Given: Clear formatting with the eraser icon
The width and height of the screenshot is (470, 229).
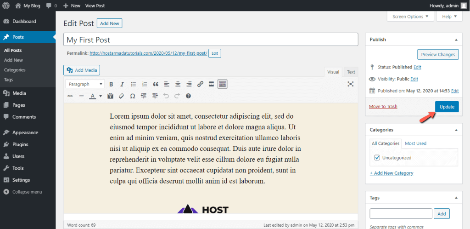Looking at the screenshot, I should click(x=121, y=96).
